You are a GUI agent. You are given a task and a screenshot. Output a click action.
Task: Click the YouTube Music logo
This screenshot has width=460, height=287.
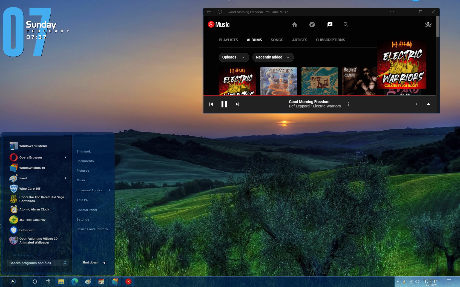point(219,25)
